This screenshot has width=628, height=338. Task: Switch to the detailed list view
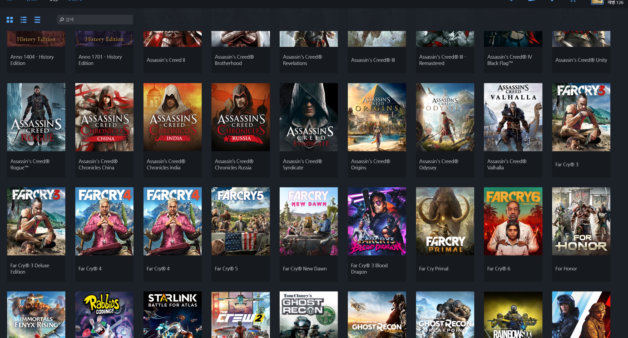pyautogui.click(x=24, y=20)
